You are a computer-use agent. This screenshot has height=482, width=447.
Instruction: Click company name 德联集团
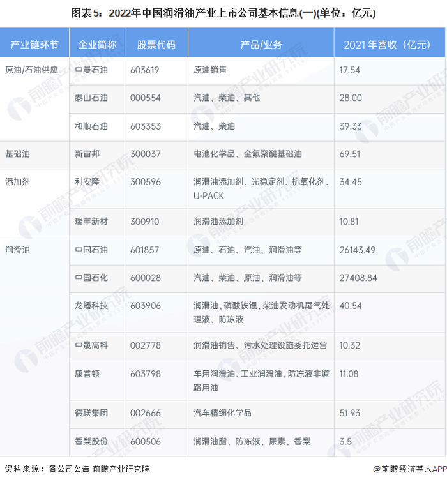(91, 413)
